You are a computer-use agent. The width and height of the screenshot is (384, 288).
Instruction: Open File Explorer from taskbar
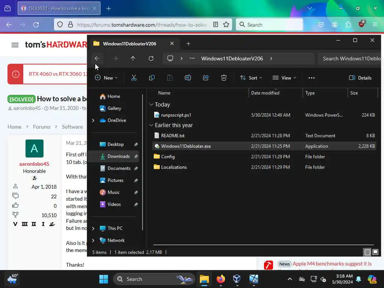click(x=204, y=279)
